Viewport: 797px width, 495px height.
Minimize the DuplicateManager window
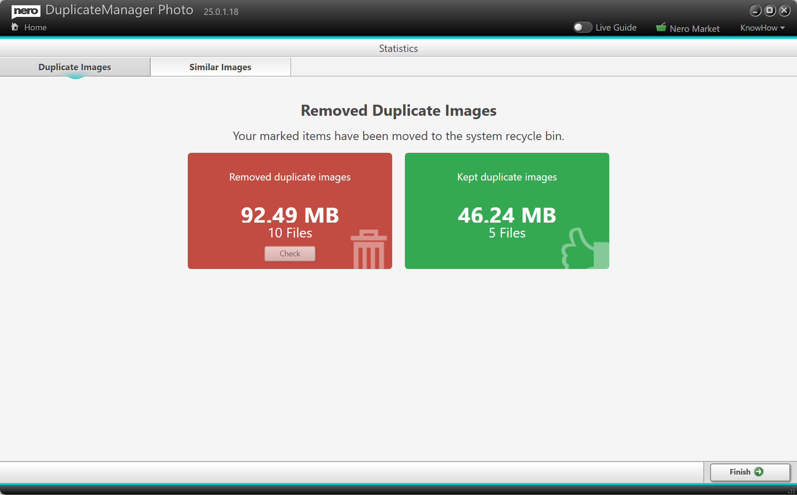click(755, 11)
